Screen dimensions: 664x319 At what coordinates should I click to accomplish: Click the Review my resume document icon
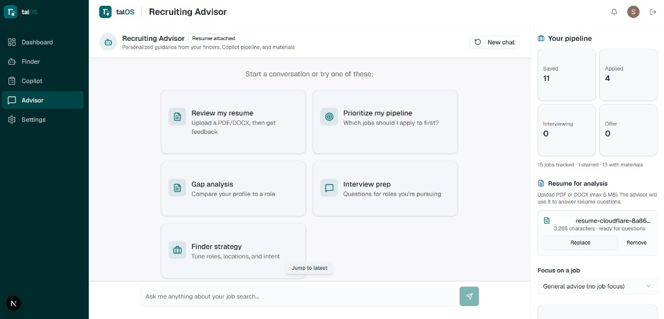[x=178, y=116]
